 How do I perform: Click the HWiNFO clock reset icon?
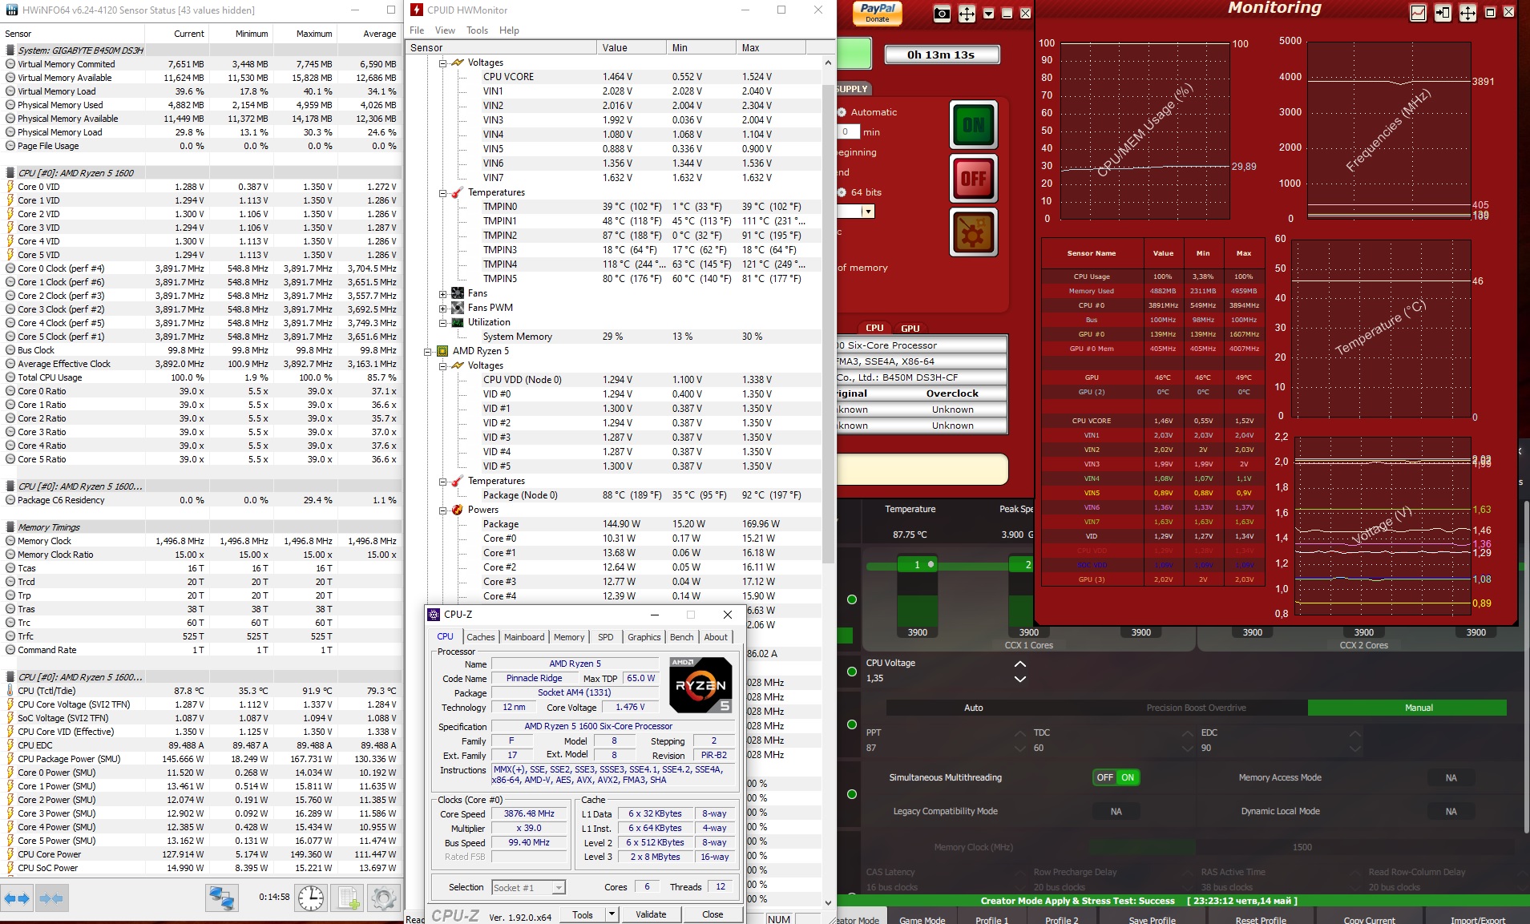311,898
